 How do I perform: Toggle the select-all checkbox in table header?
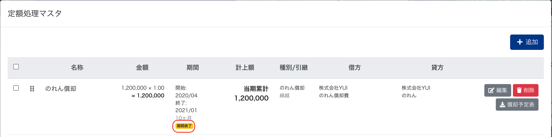pos(16,67)
